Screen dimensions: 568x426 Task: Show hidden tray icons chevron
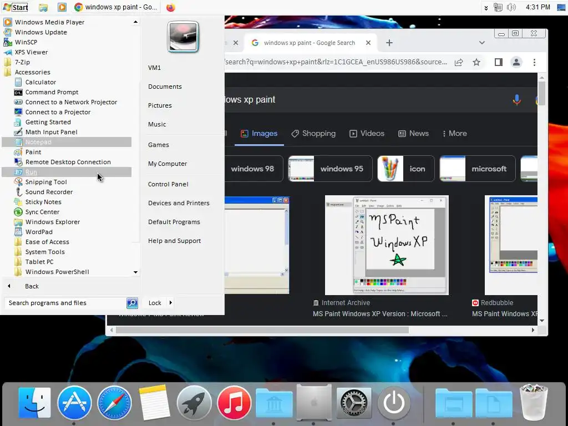pos(486,8)
